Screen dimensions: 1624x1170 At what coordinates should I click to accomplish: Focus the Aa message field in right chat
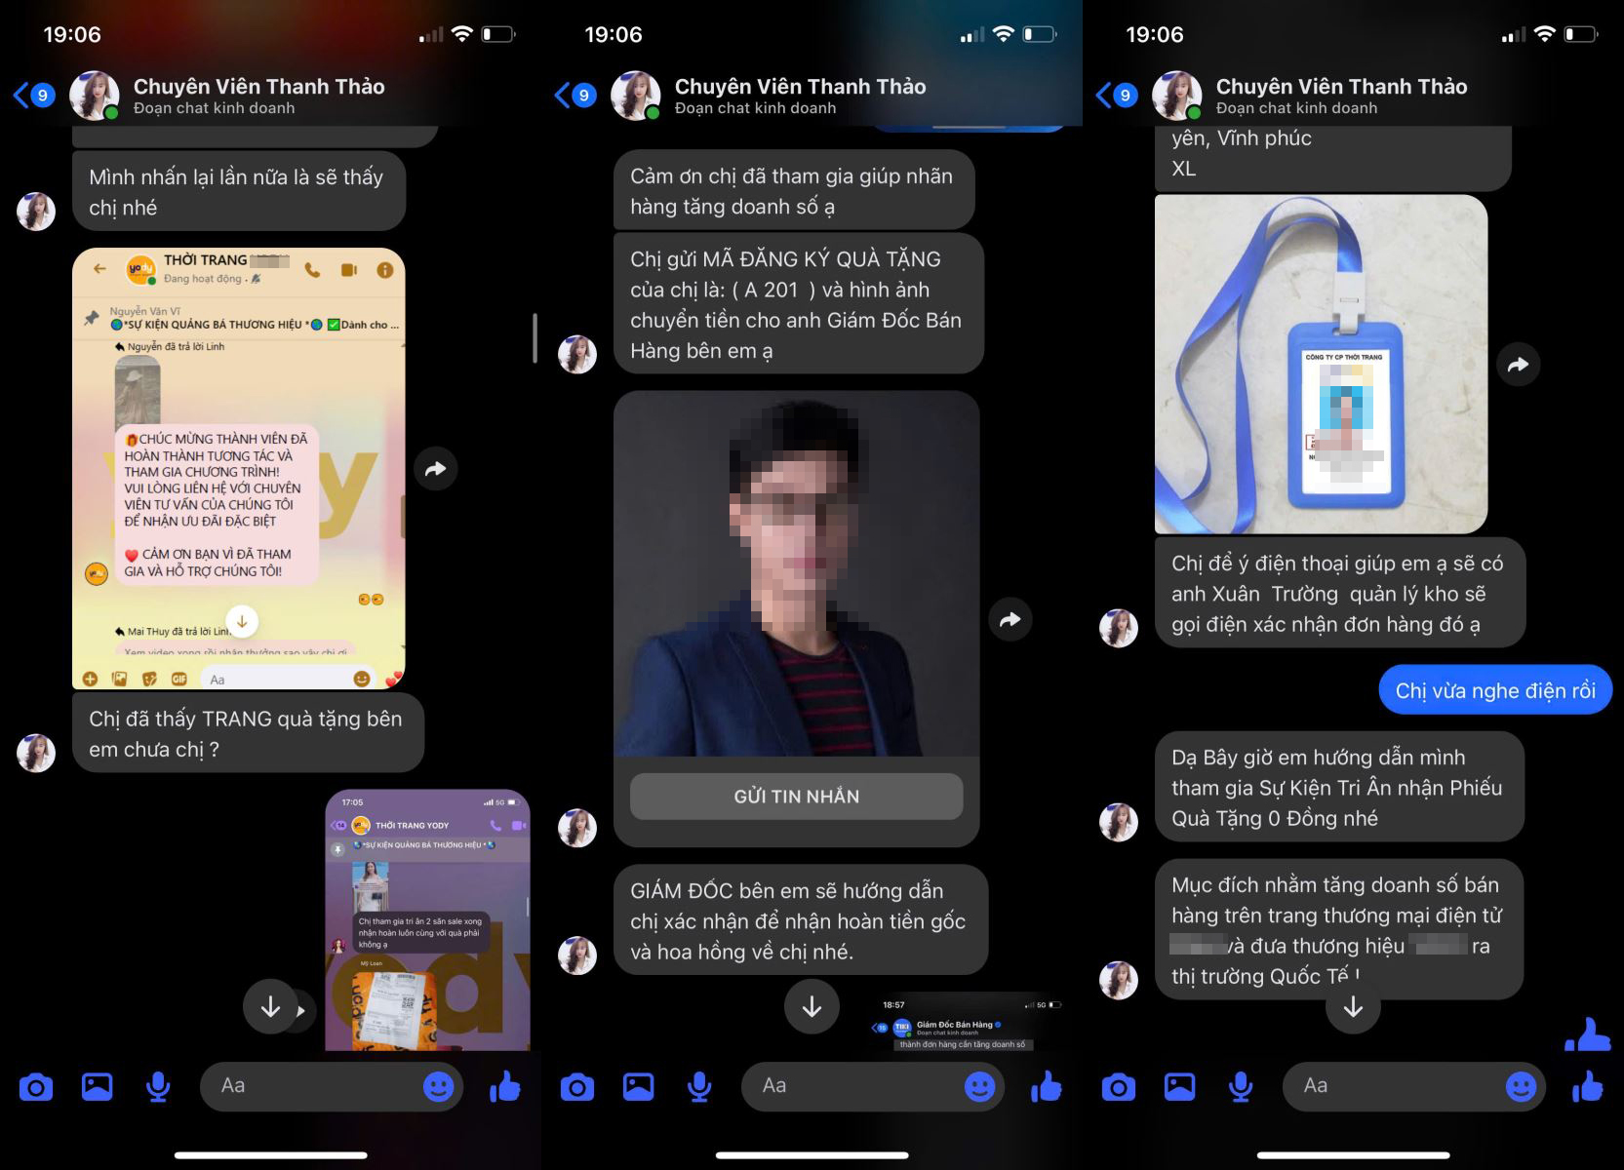[1405, 1086]
